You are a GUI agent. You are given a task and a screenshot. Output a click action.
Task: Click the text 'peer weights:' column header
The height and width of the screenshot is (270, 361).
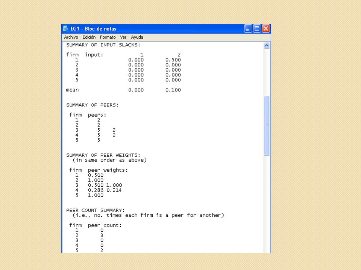108,170
